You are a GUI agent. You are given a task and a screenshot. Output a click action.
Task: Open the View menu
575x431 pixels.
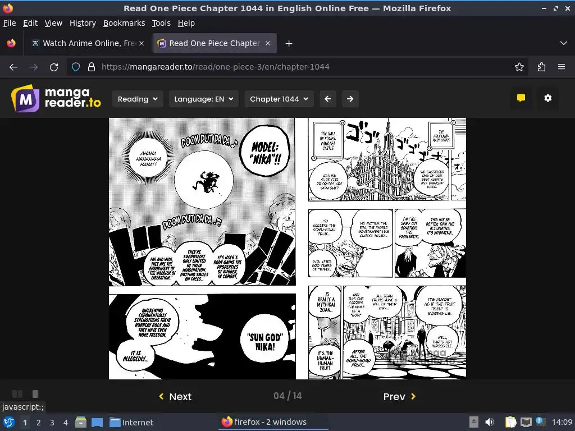coord(53,23)
